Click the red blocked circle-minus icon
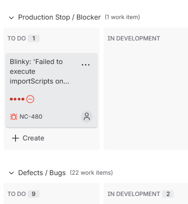 (30, 99)
